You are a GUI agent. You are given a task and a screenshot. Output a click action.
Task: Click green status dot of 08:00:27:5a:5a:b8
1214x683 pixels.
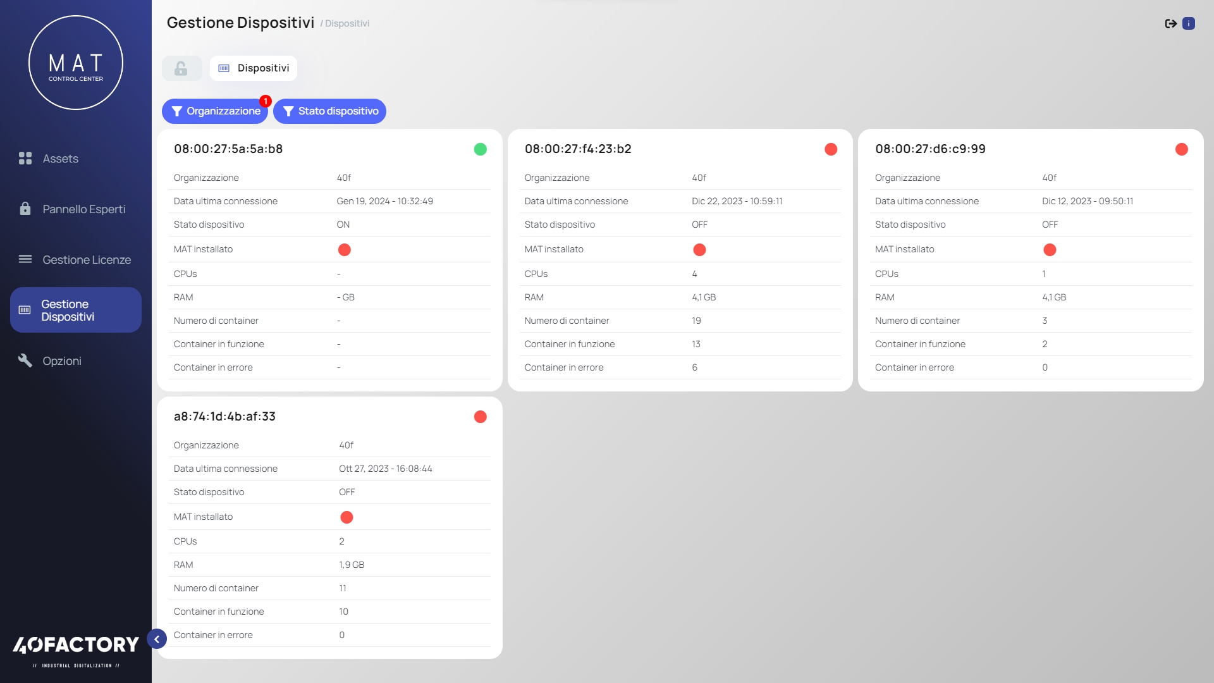click(480, 149)
